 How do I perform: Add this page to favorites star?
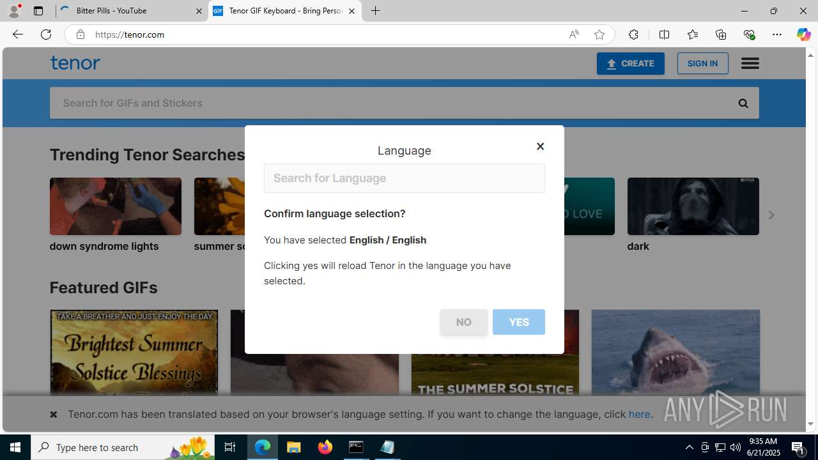[599, 34]
